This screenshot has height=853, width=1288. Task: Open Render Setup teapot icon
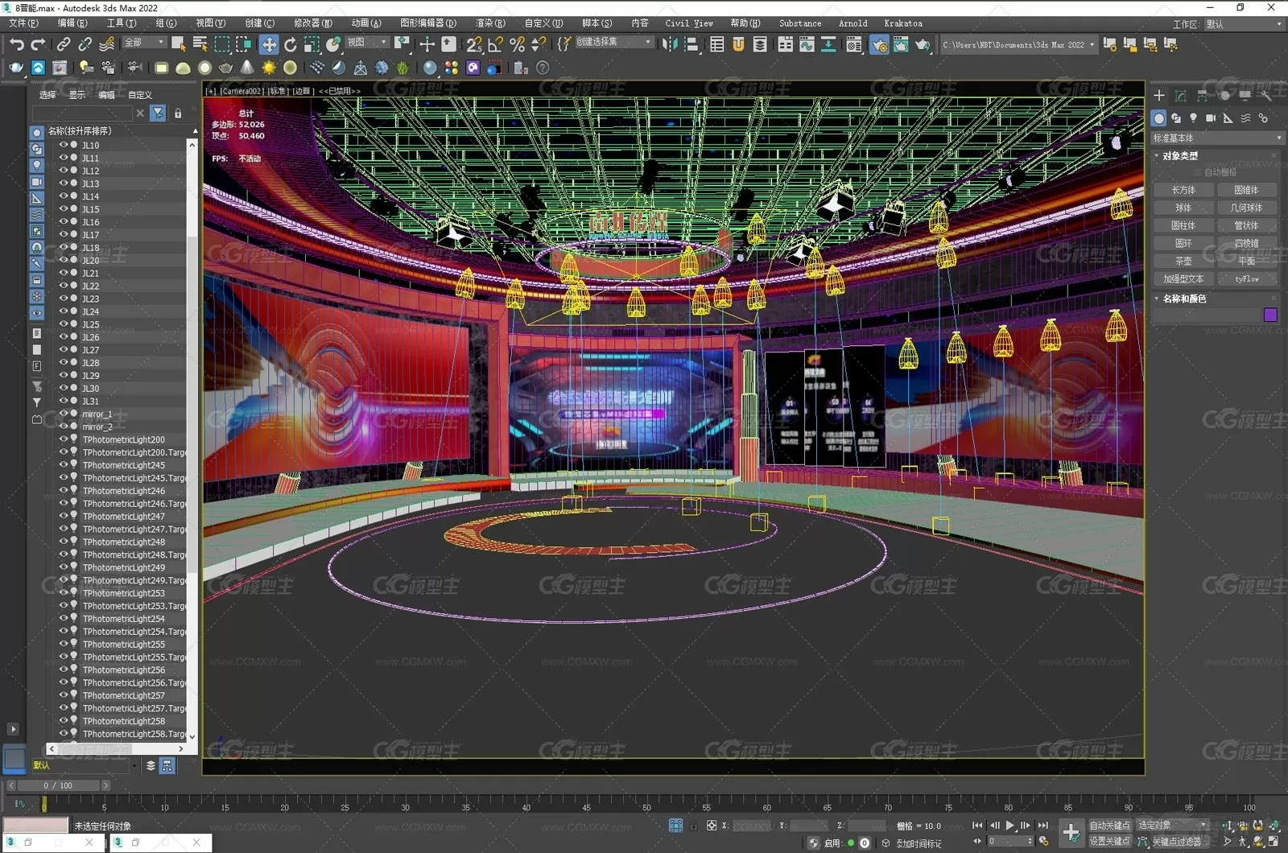pos(879,45)
